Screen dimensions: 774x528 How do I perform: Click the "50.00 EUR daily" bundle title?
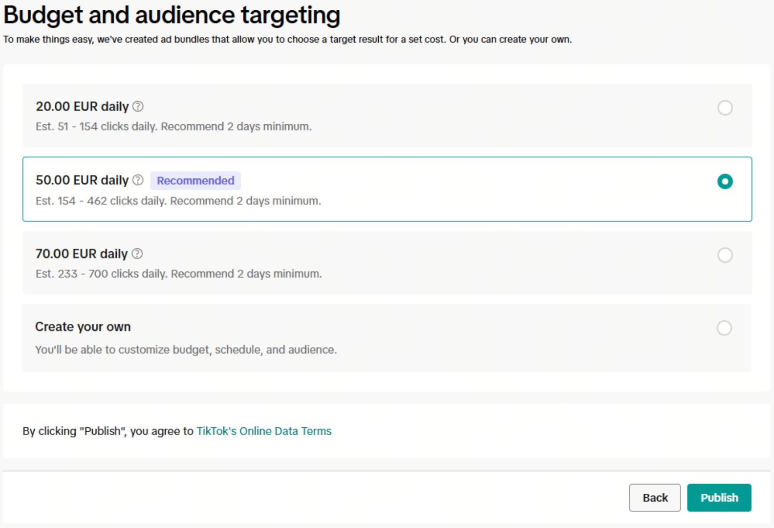click(x=82, y=180)
